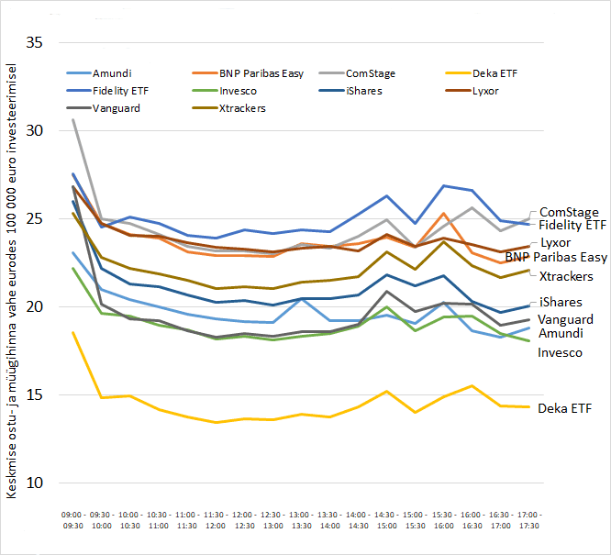Click the 15:00 - 15:30 time label
This screenshot has height=555, width=611.
tap(415, 520)
